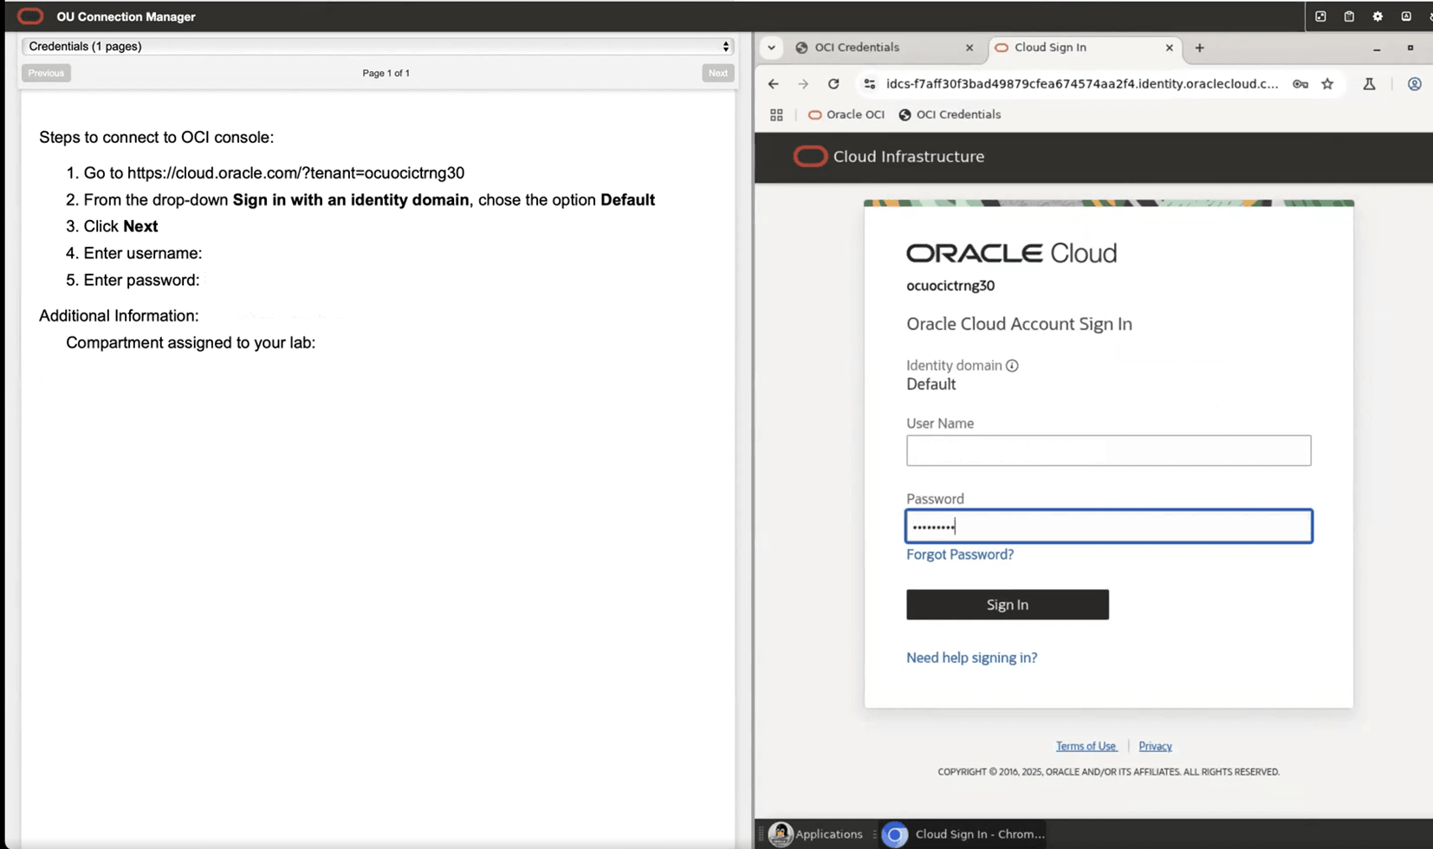
Task: Click the 'Additional Information:' text
Action: pos(119,316)
